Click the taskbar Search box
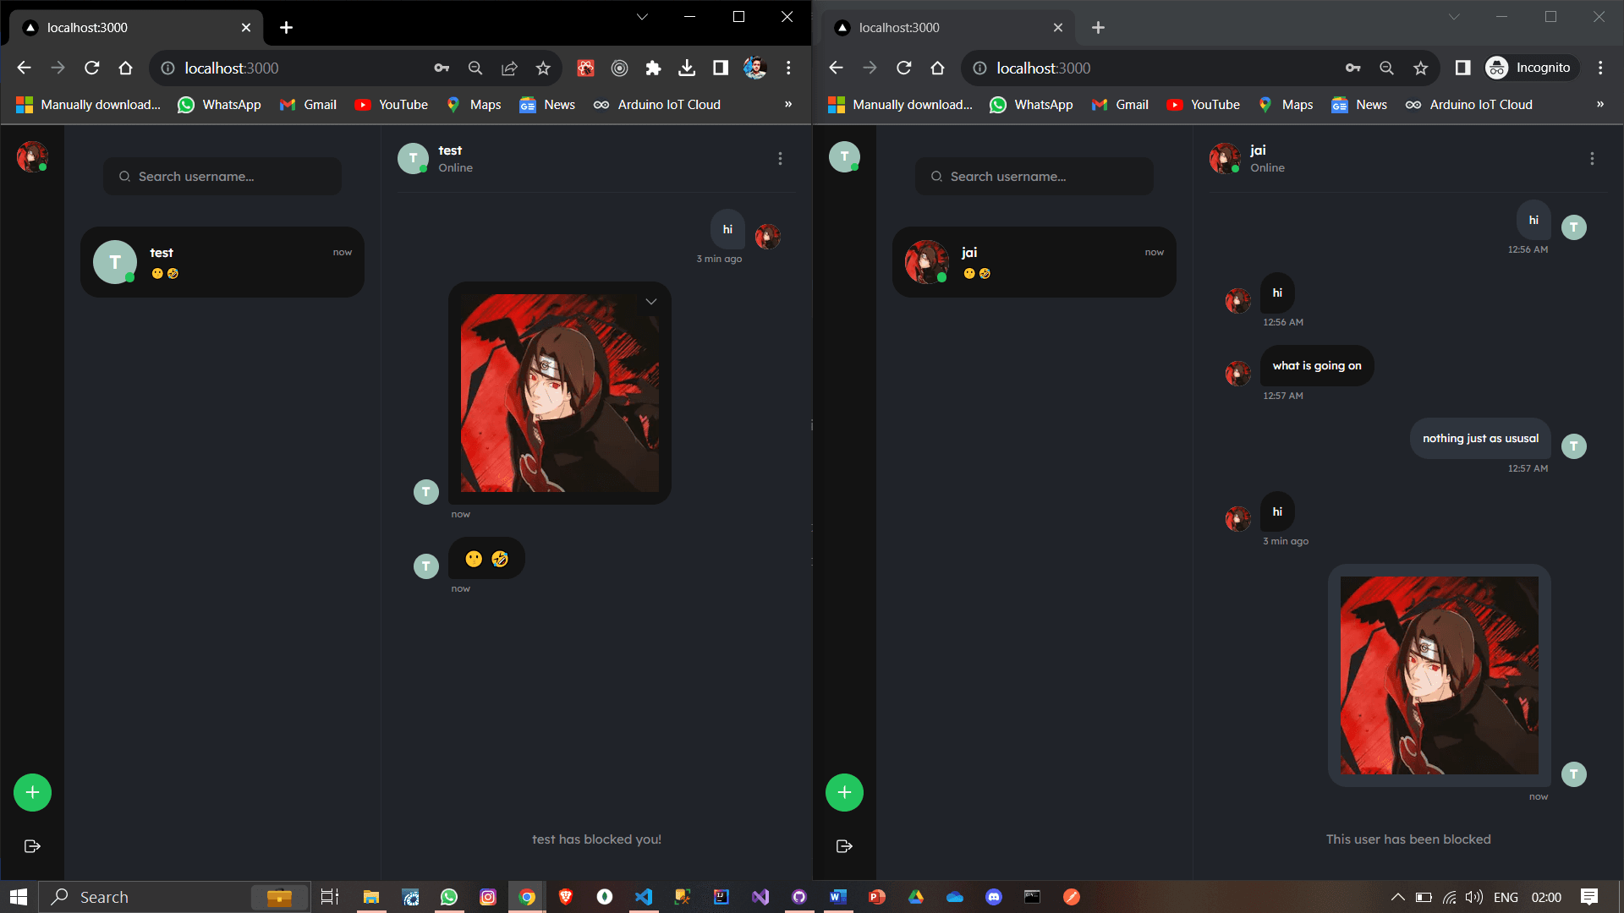 pos(173,897)
